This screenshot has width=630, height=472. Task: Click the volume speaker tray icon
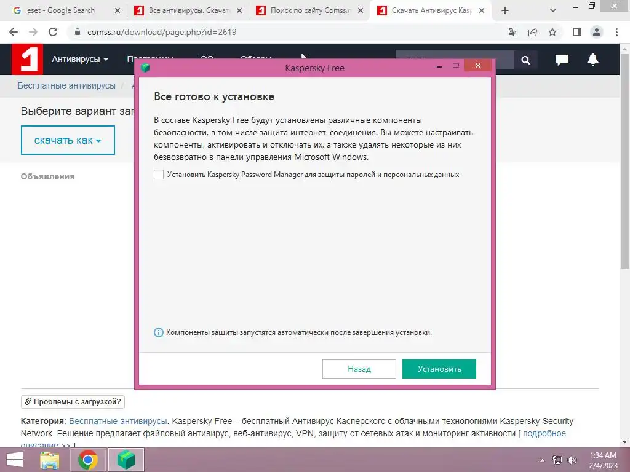572,460
